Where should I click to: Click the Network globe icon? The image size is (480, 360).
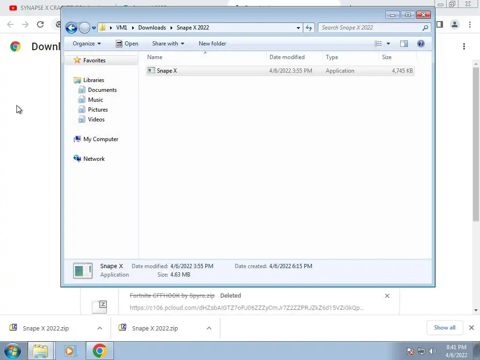[77, 158]
